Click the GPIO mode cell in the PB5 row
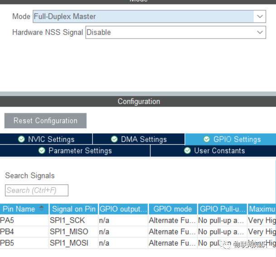The height and width of the screenshot is (257, 276). coord(173,243)
